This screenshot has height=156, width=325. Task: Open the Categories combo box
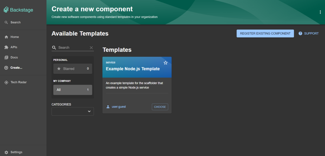[73, 111]
